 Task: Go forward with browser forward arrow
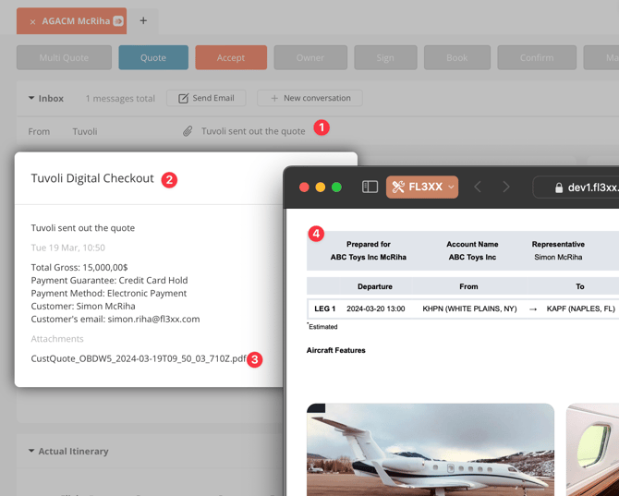(506, 187)
